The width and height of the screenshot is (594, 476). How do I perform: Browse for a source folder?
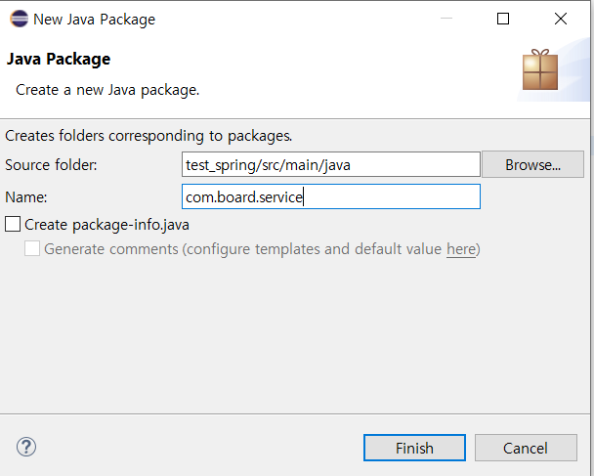[532, 164]
